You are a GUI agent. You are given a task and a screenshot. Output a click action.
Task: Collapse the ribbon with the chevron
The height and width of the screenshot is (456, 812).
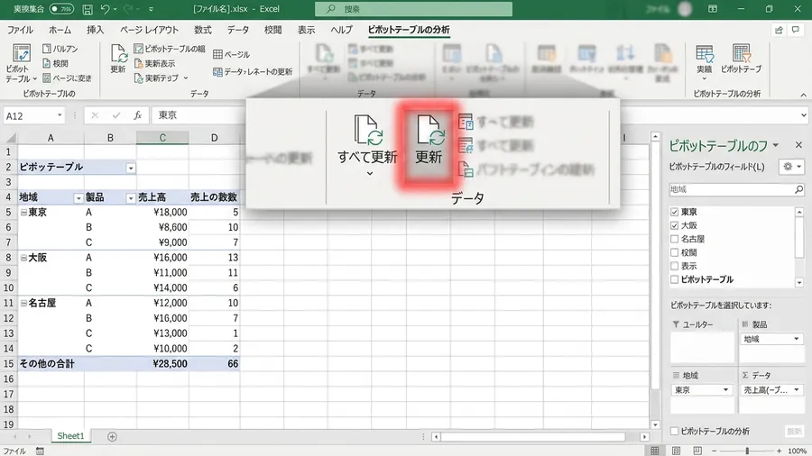click(x=803, y=95)
